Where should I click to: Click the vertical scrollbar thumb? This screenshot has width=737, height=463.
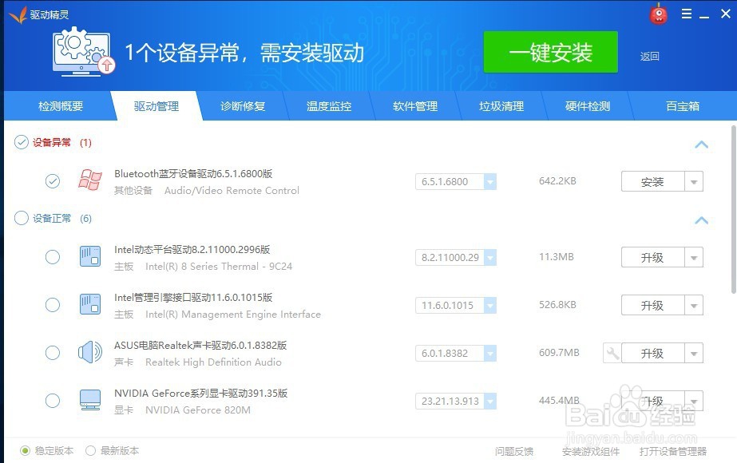(x=734, y=209)
